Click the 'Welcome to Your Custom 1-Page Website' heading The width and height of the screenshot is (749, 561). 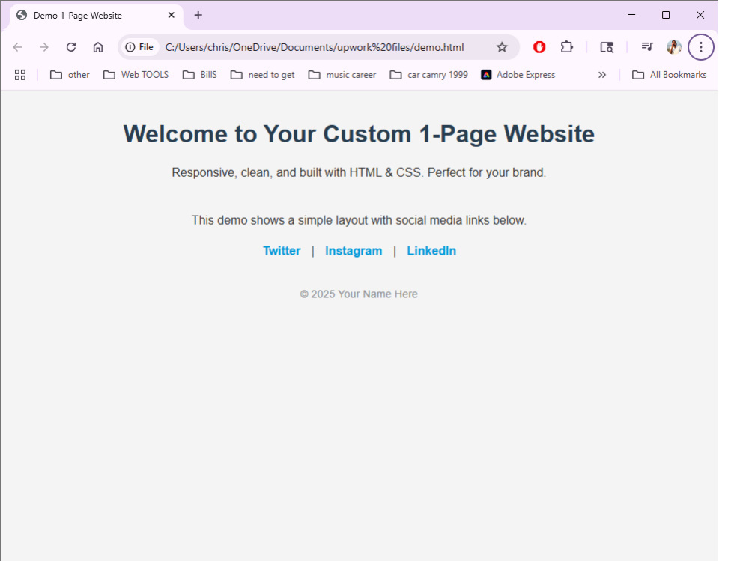pyautogui.click(x=359, y=134)
